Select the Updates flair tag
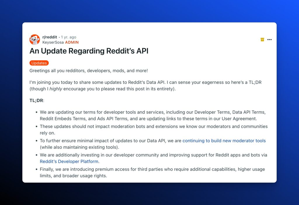The image size is (299, 205). 39,63
